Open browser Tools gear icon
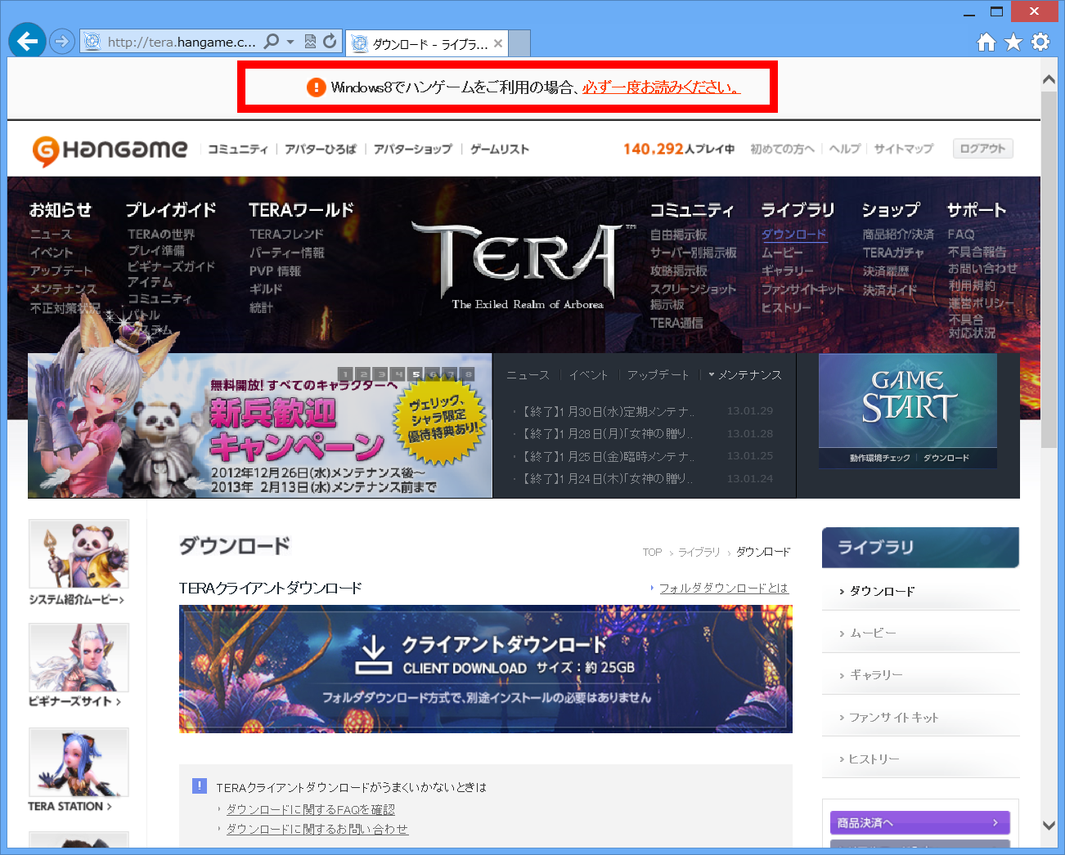 coord(1040,42)
